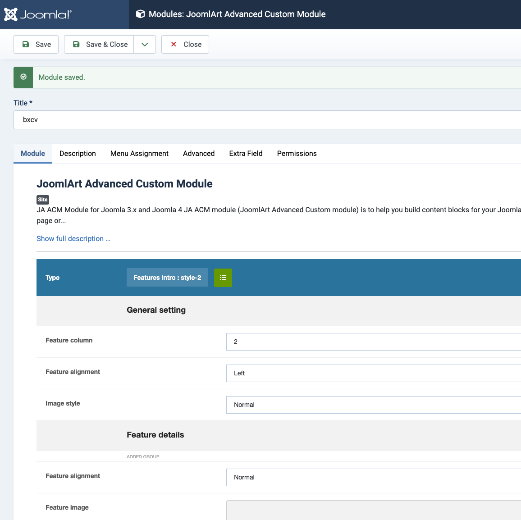The image size is (521, 520).
Task: Click the success checkmark icon in alert
Action: [23, 77]
